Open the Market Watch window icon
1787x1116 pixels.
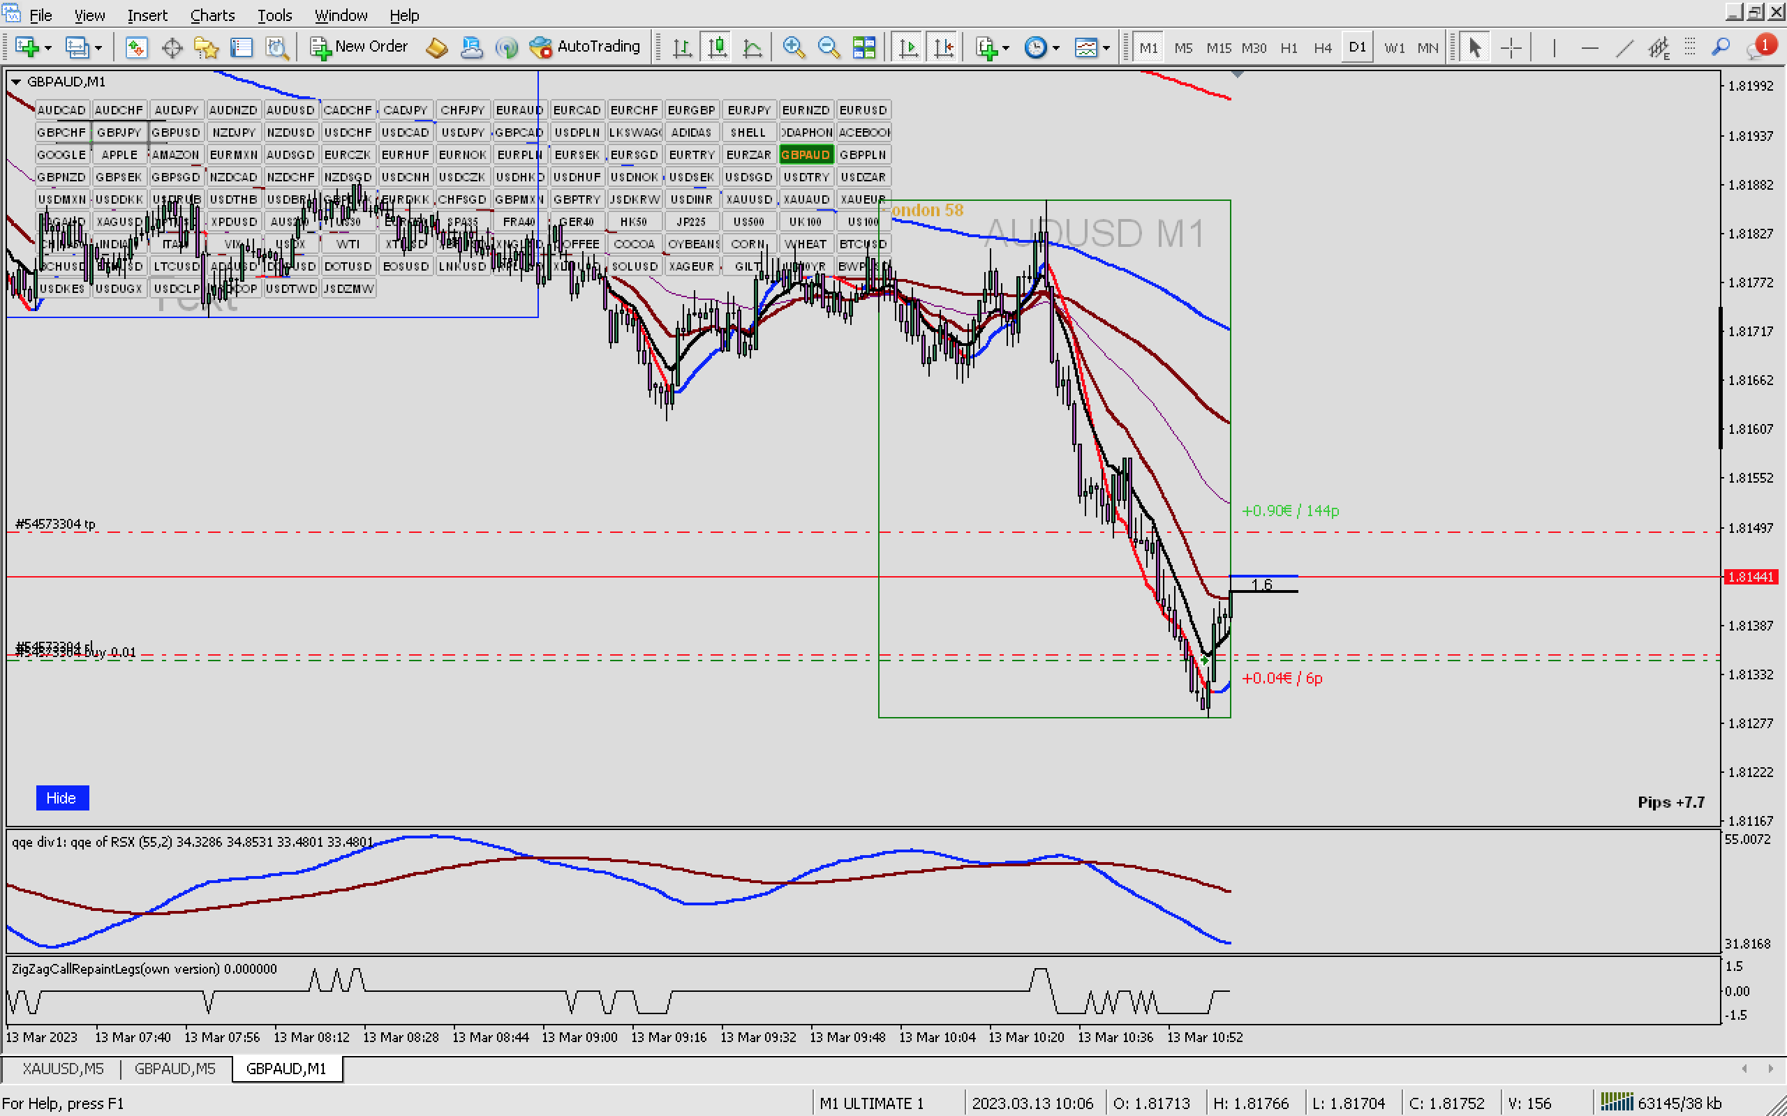(x=136, y=48)
